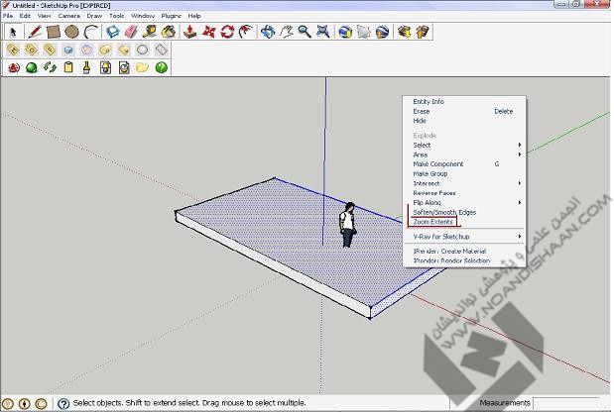Select the arrow Select tool
614x412 pixels.
[x=13, y=31]
